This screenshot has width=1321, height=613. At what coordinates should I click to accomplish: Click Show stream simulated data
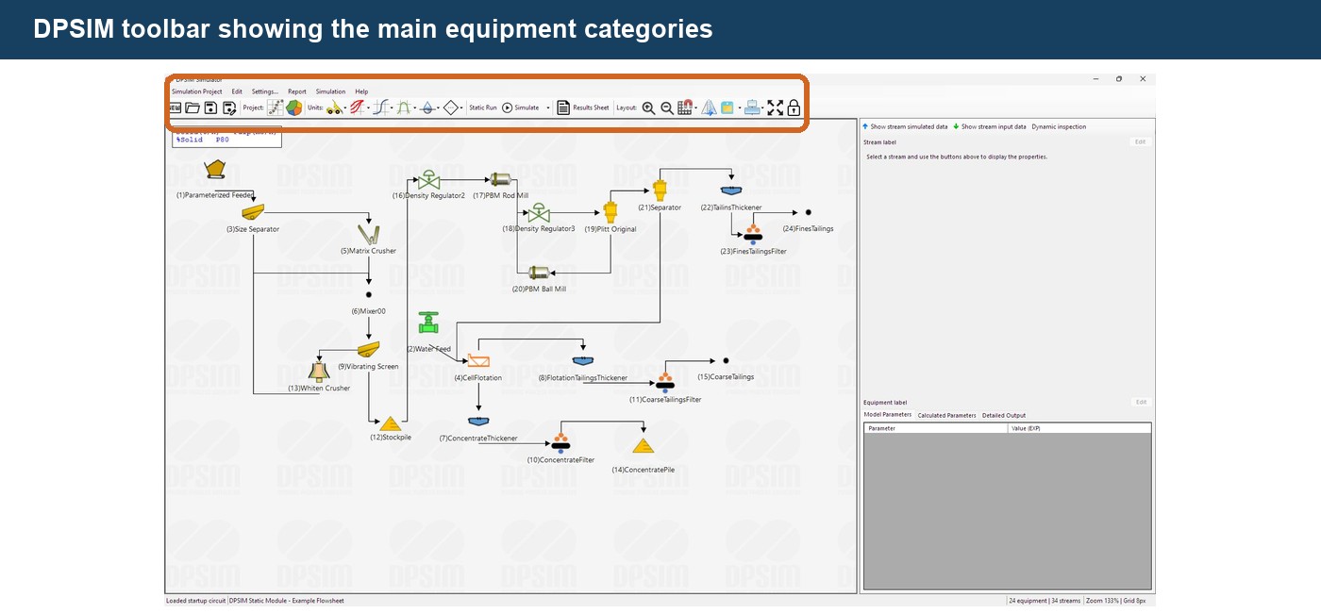pyautogui.click(x=905, y=126)
